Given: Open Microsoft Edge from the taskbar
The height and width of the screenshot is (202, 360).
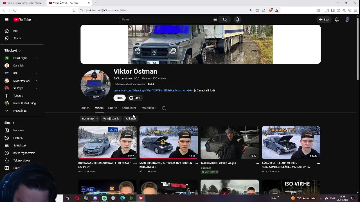Looking at the screenshot, I should click(x=123, y=198).
